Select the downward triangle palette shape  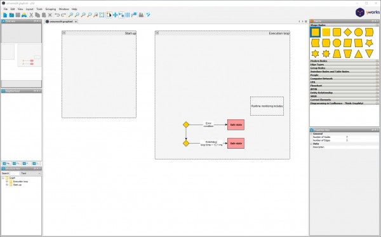pyautogui.click(x=369, y=54)
